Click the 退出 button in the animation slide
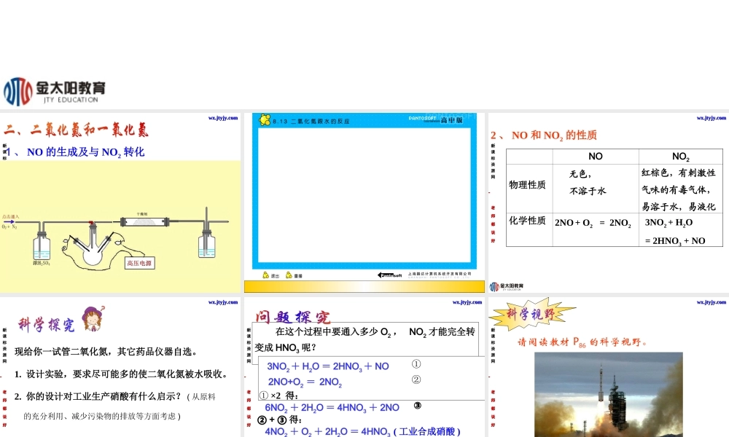Image resolution: width=729 pixels, height=437 pixels. click(270, 275)
